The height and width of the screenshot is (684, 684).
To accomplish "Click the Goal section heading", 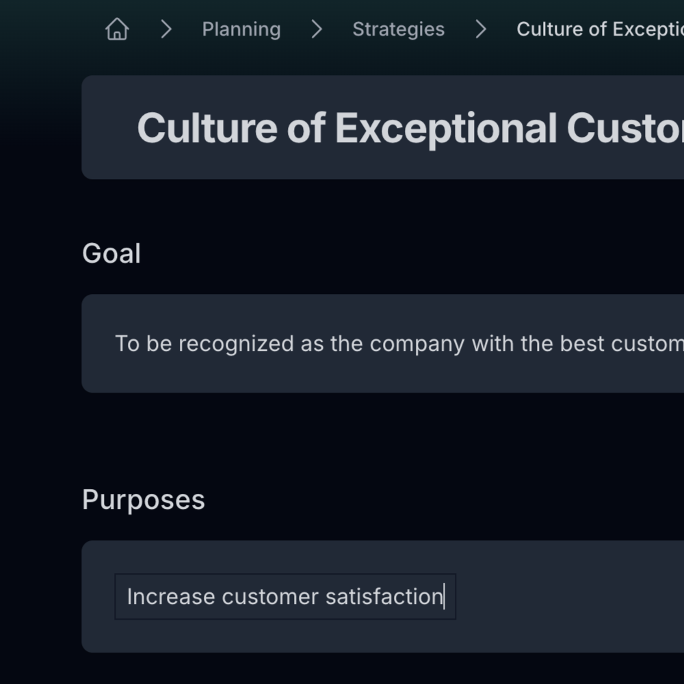I will point(111,254).
